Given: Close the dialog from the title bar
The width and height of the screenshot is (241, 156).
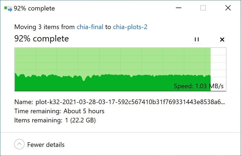Looking at the screenshot, I should point(228,8).
